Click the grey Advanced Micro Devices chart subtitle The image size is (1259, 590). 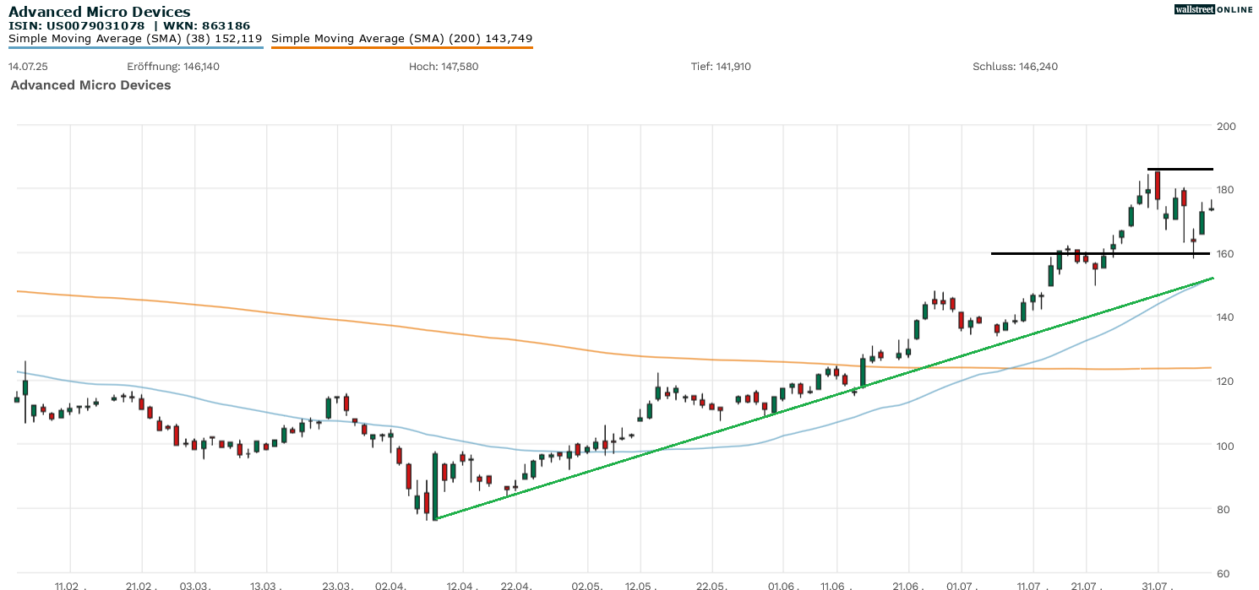tap(90, 85)
